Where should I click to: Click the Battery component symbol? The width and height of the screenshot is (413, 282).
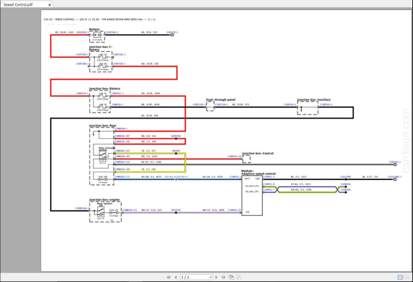coord(97,35)
